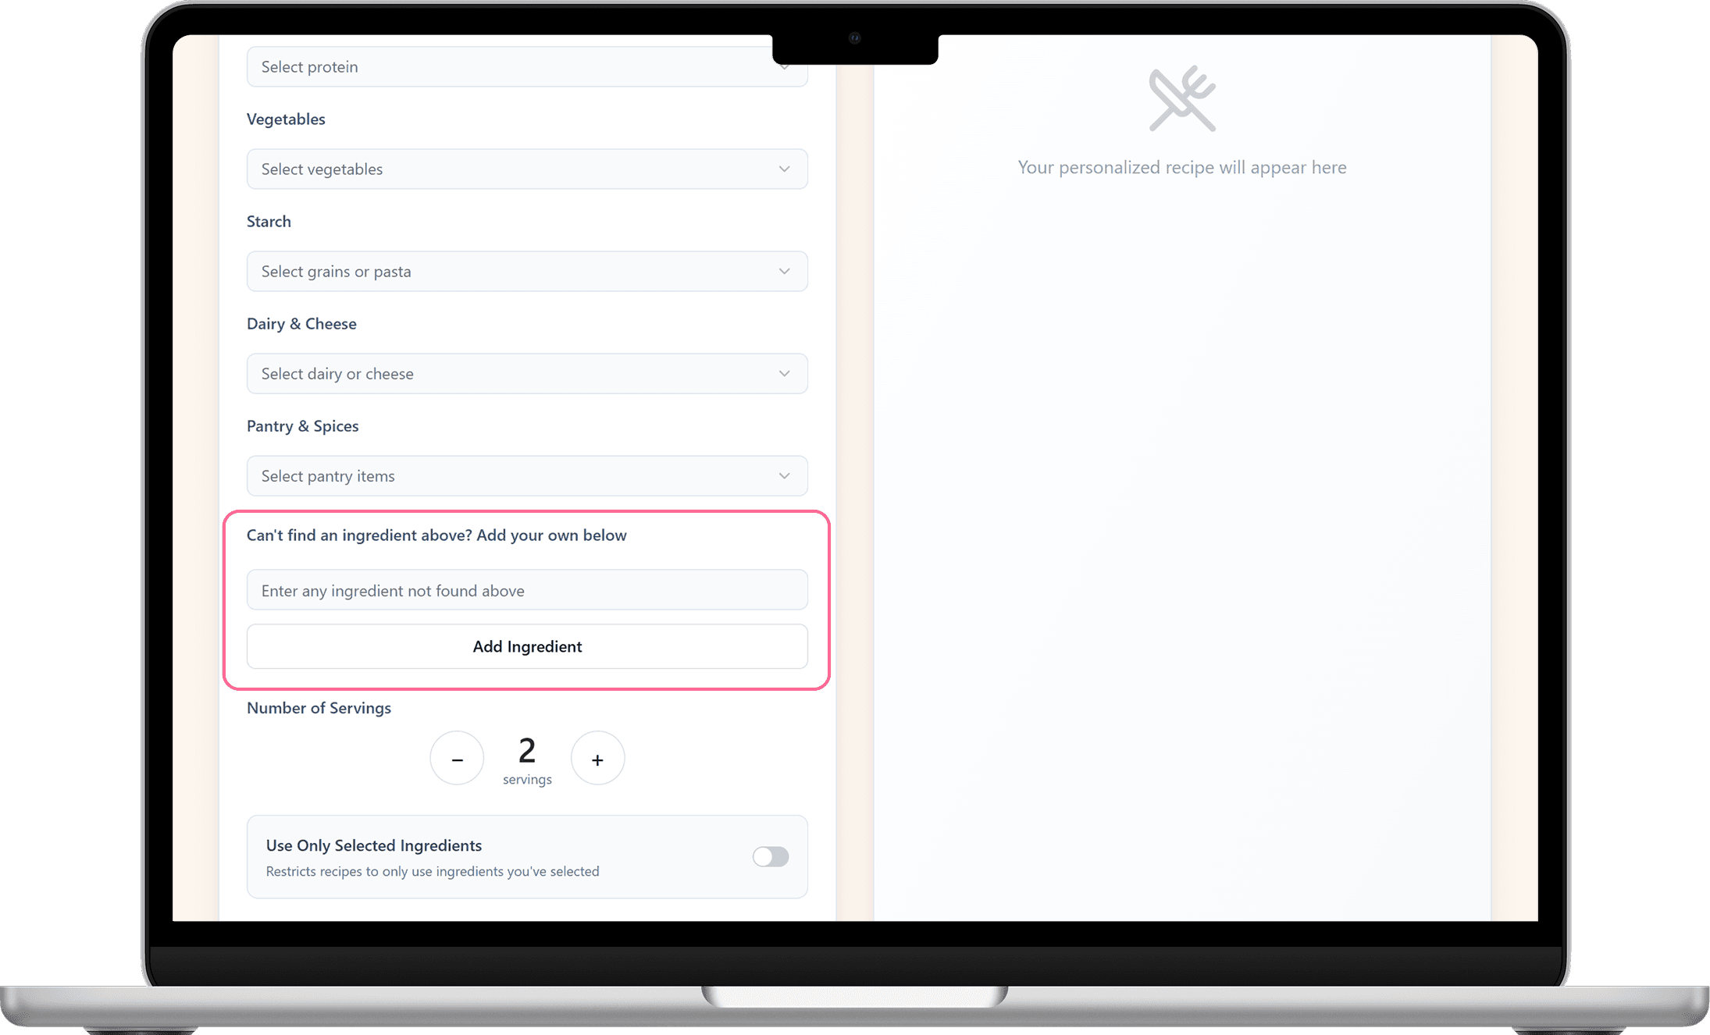This screenshot has height=1035, width=1710.
Task: Toggle Use Only Selected Ingredients switch
Action: [x=771, y=857]
